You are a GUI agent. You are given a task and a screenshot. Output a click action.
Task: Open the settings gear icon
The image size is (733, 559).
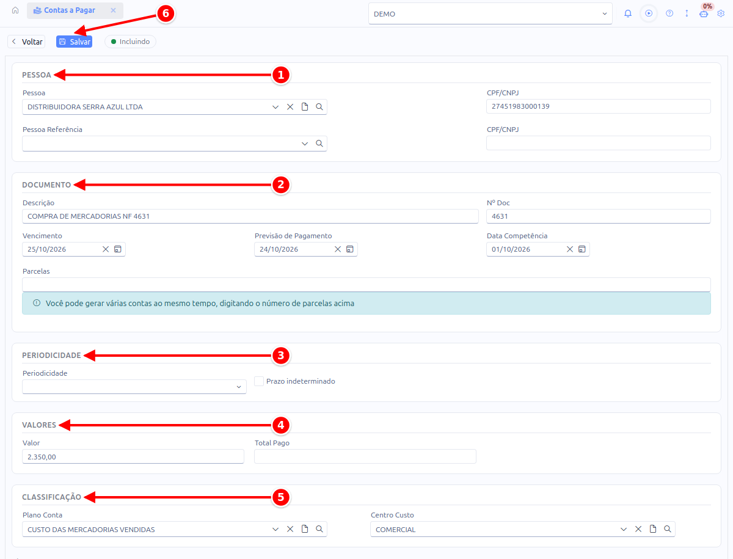click(721, 13)
